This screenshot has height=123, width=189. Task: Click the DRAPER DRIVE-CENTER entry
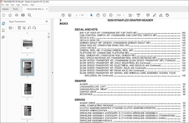(x=93, y=111)
